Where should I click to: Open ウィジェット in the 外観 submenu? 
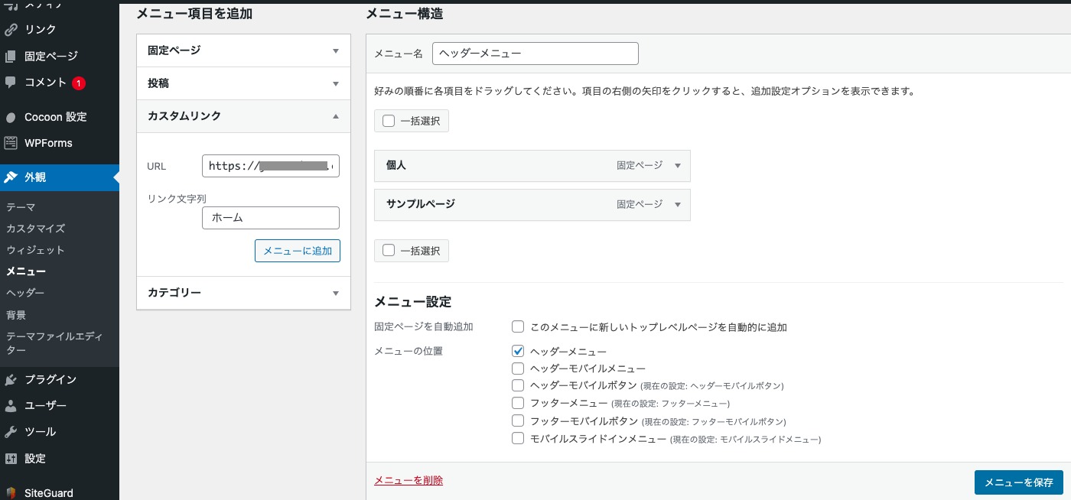click(35, 250)
